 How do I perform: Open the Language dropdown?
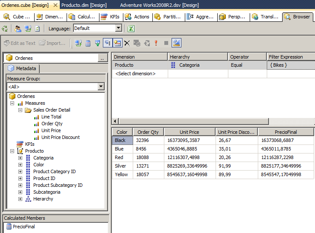[119, 28]
